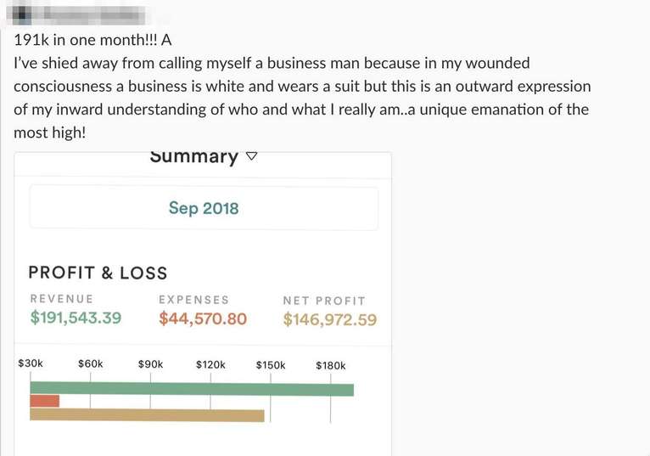This screenshot has height=456, width=650.
Task: Click the $60k axis label
Action: pos(90,364)
